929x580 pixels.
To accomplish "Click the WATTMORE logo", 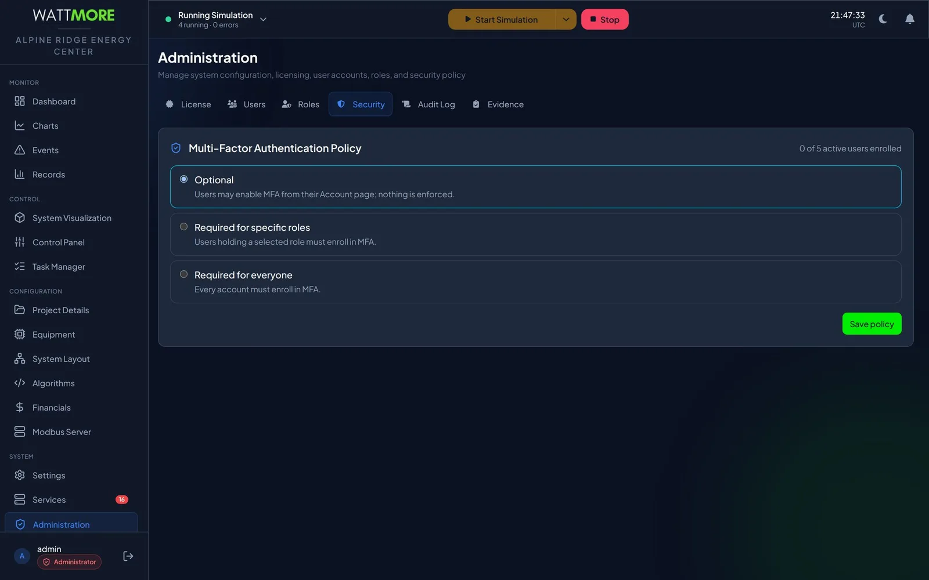I will click(x=74, y=16).
